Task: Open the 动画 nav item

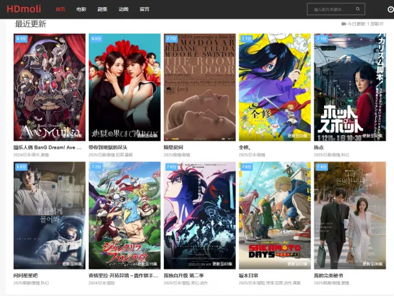Action: [x=123, y=9]
